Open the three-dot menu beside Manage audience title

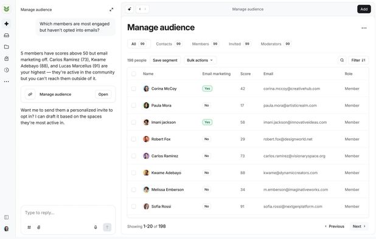point(364,28)
